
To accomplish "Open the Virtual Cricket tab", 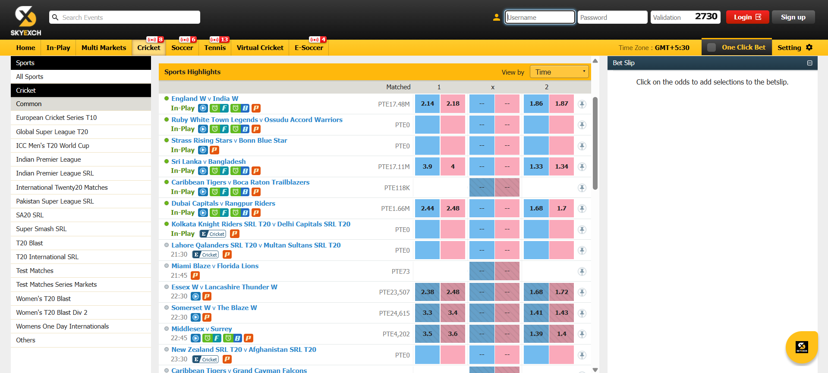I will [260, 47].
